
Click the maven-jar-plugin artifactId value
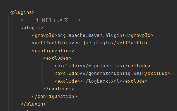88,43
